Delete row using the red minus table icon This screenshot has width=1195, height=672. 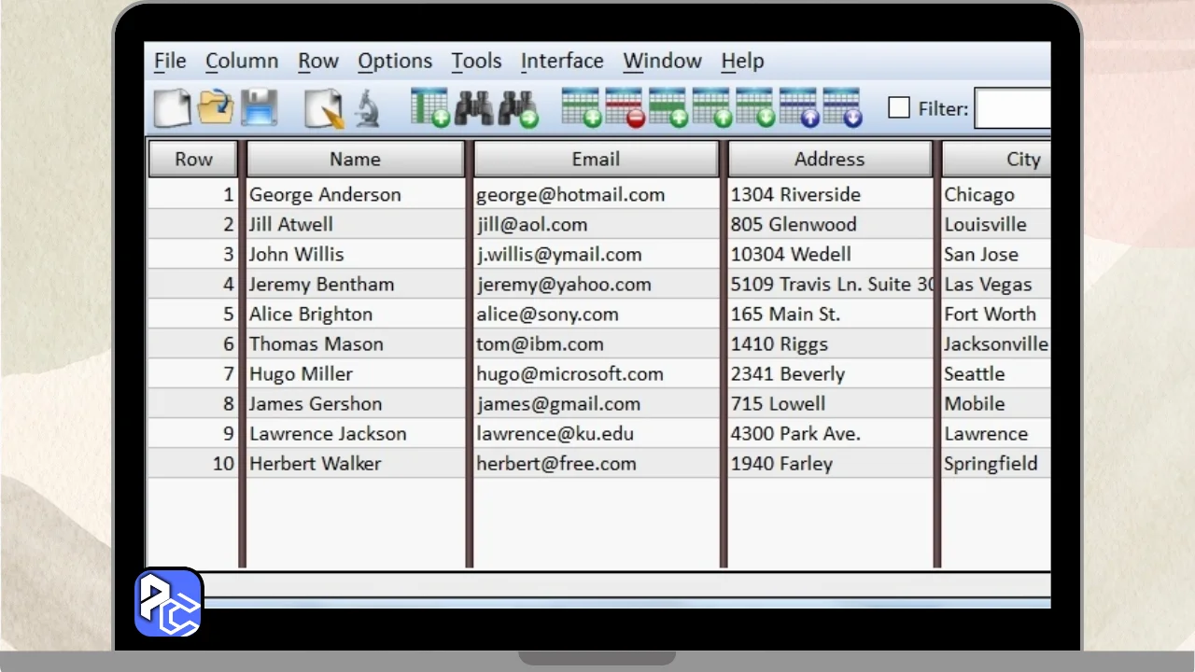625,108
